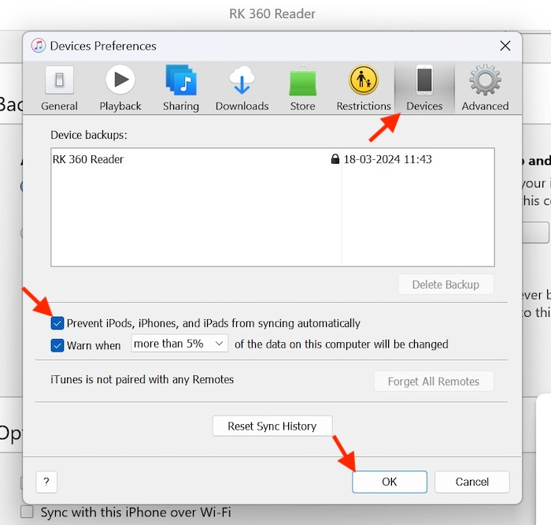Image resolution: width=551 pixels, height=525 pixels.
Task: Open the General preferences tab
Action: pos(59,88)
